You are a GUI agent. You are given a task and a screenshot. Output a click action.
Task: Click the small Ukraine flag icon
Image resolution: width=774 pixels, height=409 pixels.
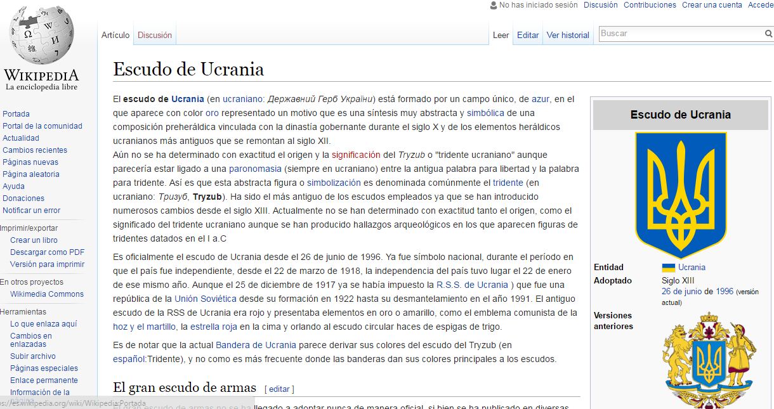click(x=668, y=268)
